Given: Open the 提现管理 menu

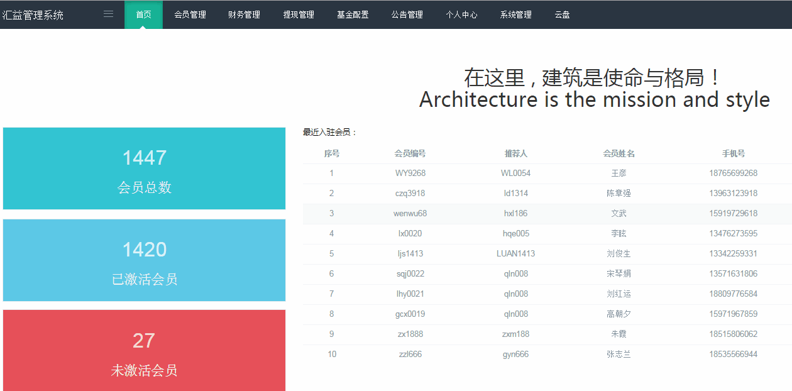Looking at the screenshot, I should [299, 14].
